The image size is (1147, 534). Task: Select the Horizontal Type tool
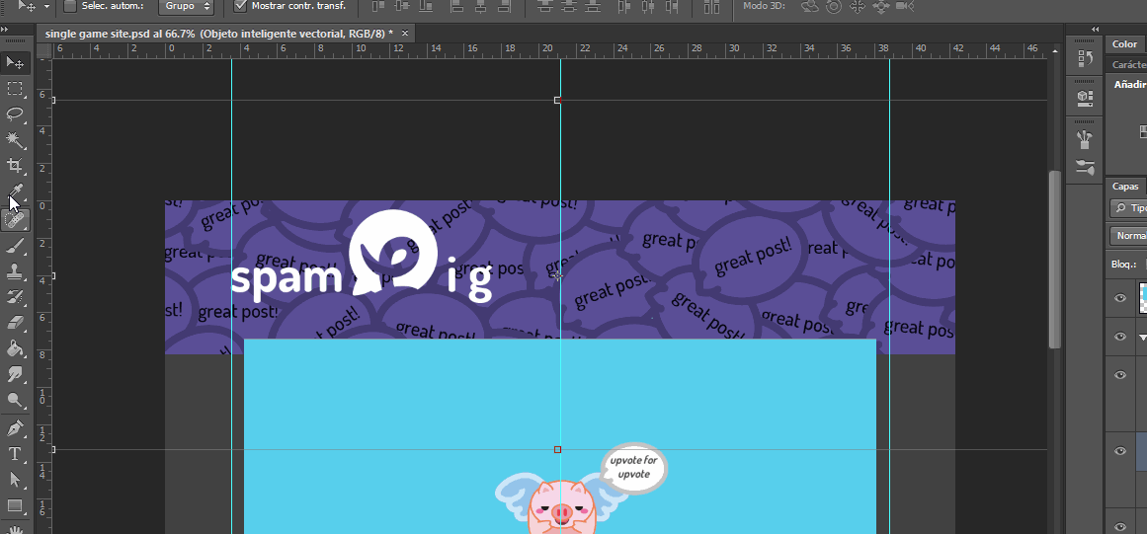(15, 454)
